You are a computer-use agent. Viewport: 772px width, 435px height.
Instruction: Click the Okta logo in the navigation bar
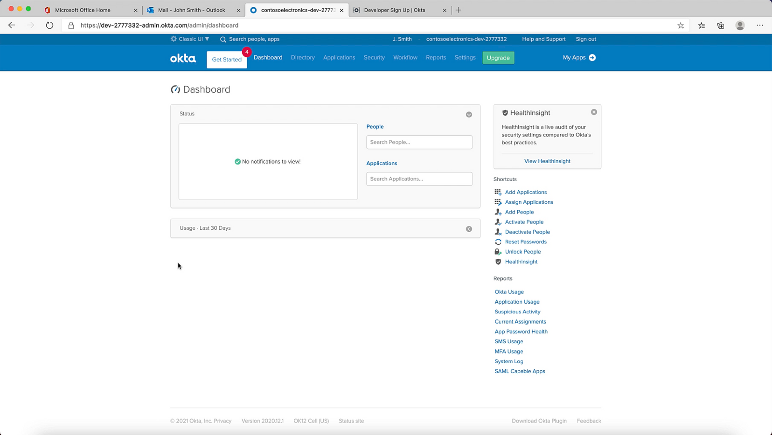182,57
